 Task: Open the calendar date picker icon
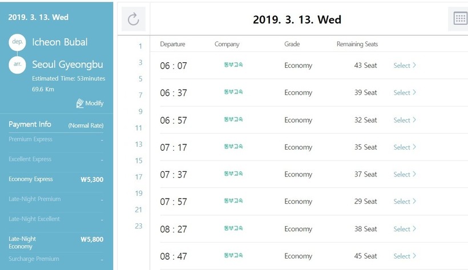pos(459,18)
